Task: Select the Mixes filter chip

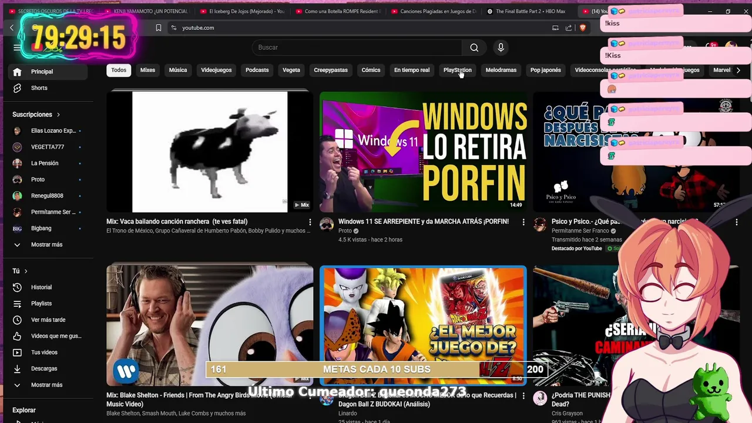Action: 147,70
